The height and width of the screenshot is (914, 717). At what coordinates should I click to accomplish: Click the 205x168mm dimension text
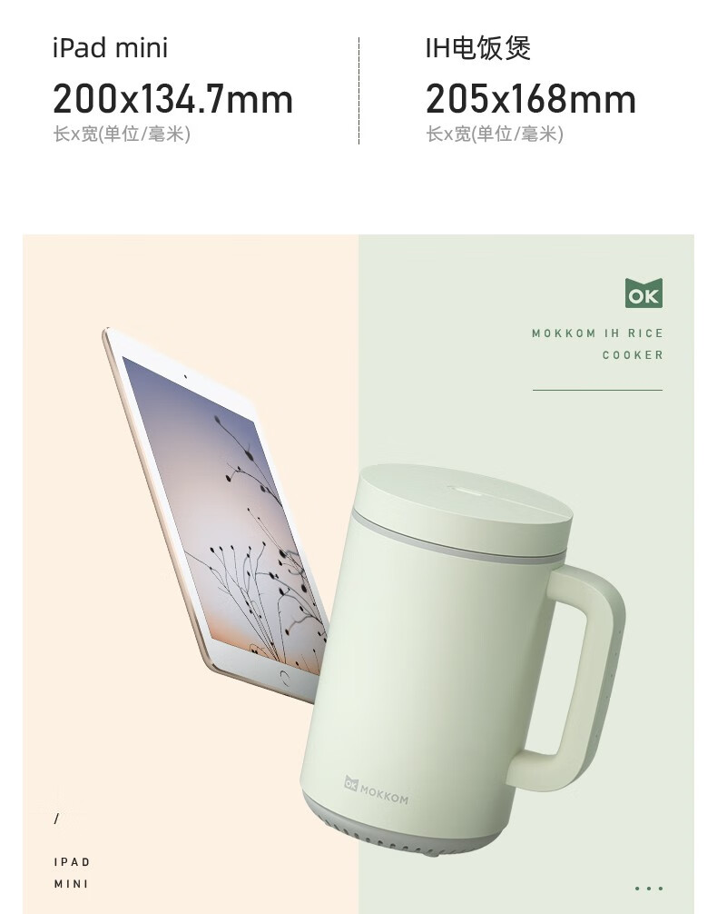(x=531, y=98)
